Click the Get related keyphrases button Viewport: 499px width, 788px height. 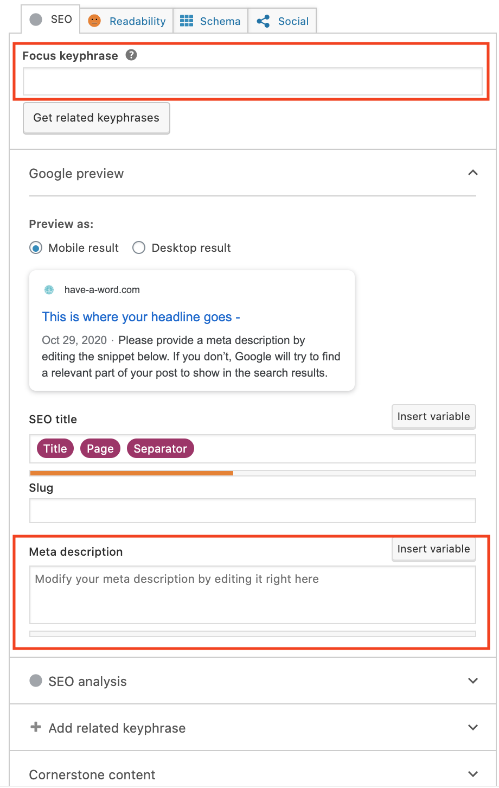pyautogui.click(x=97, y=118)
